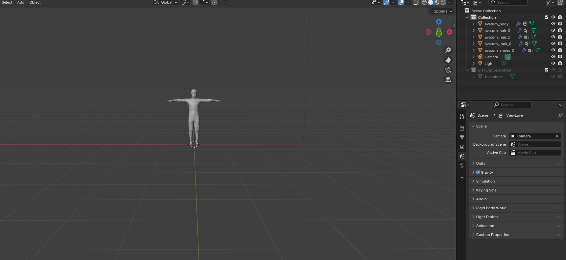The image size is (566, 260).
Task: Toggle the snapping magnet icon
Action: tap(195, 3)
